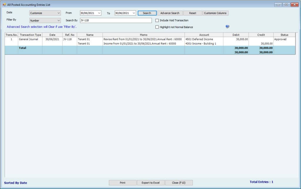Toggle Highlight not Normal Balance checkbox

(x=157, y=27)
